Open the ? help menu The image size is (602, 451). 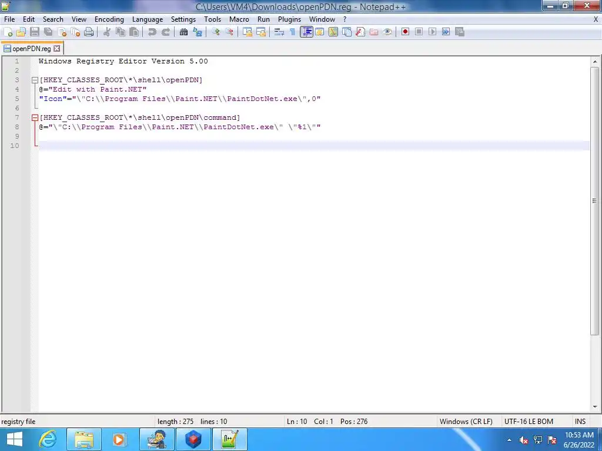[345, 19]
